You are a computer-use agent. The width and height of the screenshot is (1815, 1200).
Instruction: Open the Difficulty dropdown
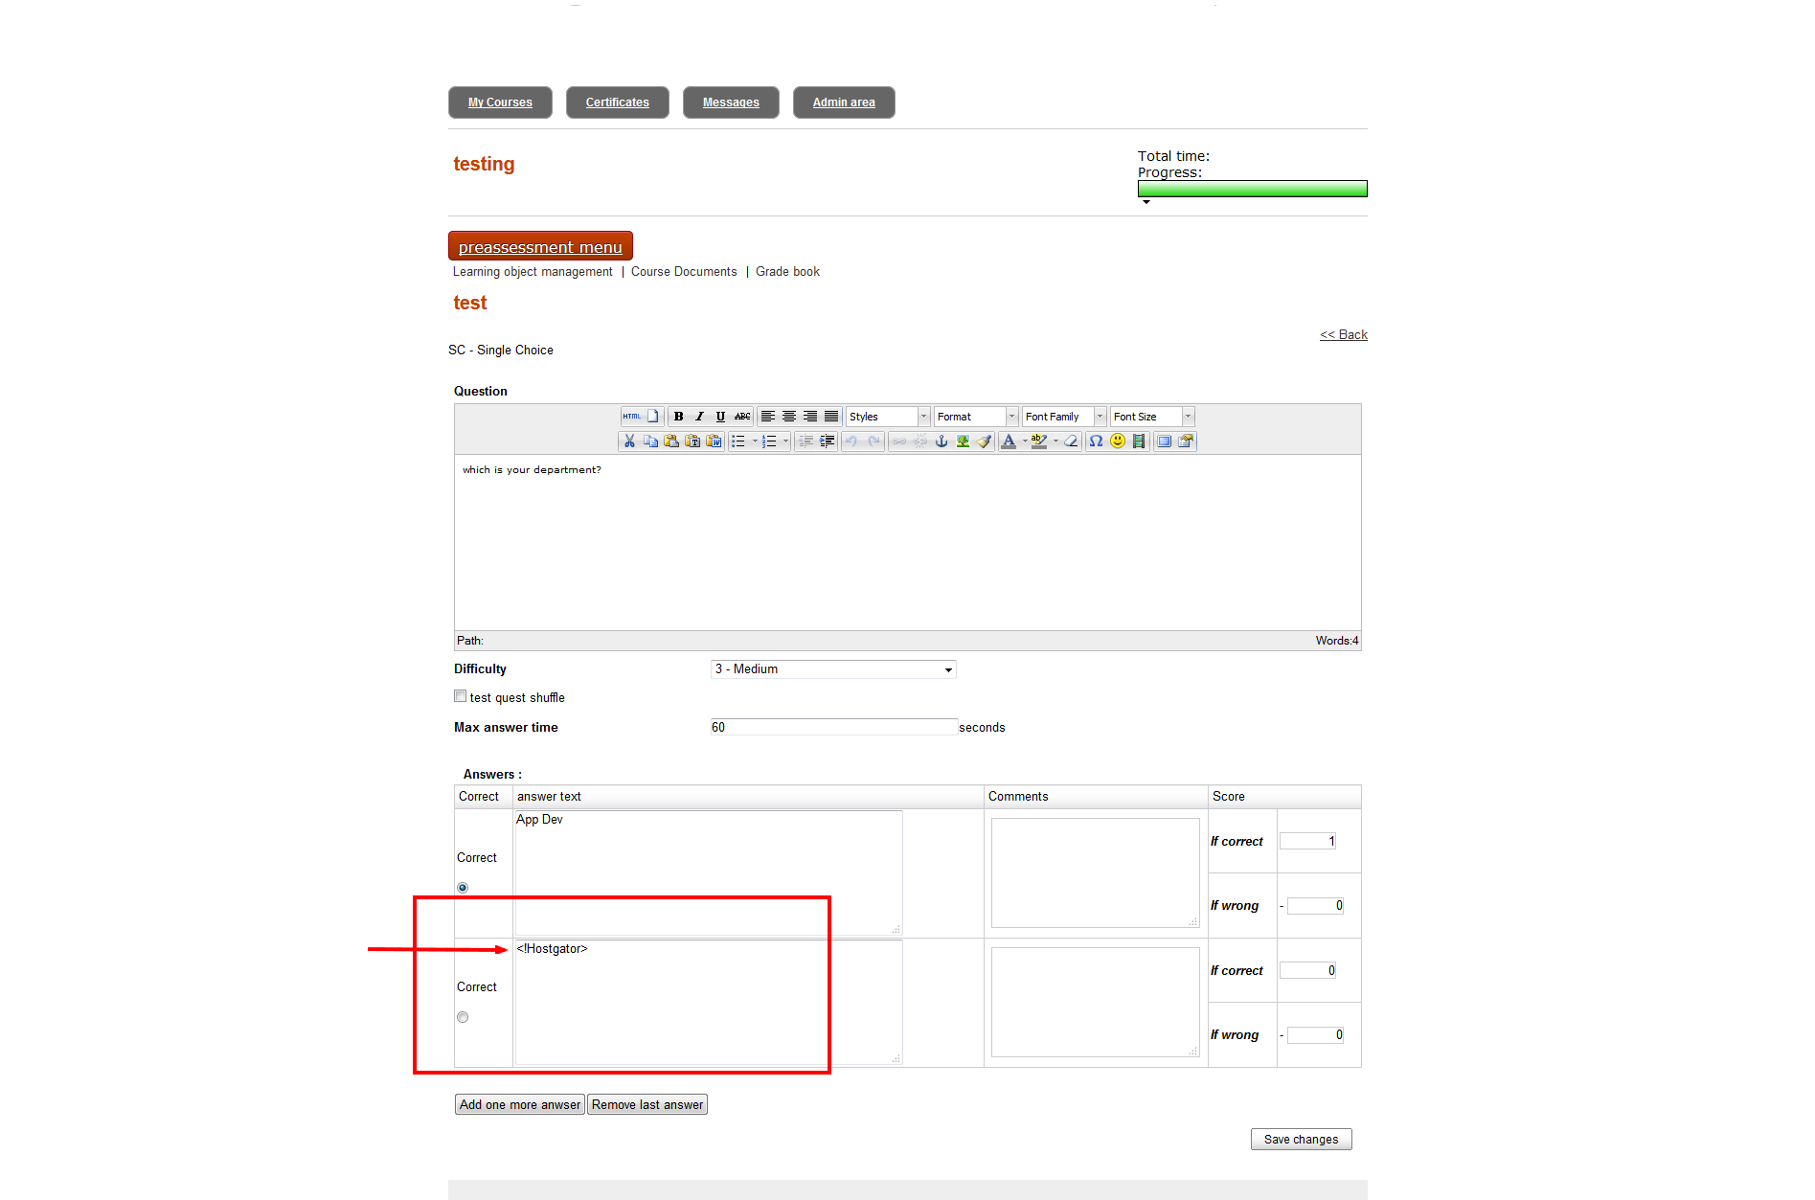tap(833, 669)
